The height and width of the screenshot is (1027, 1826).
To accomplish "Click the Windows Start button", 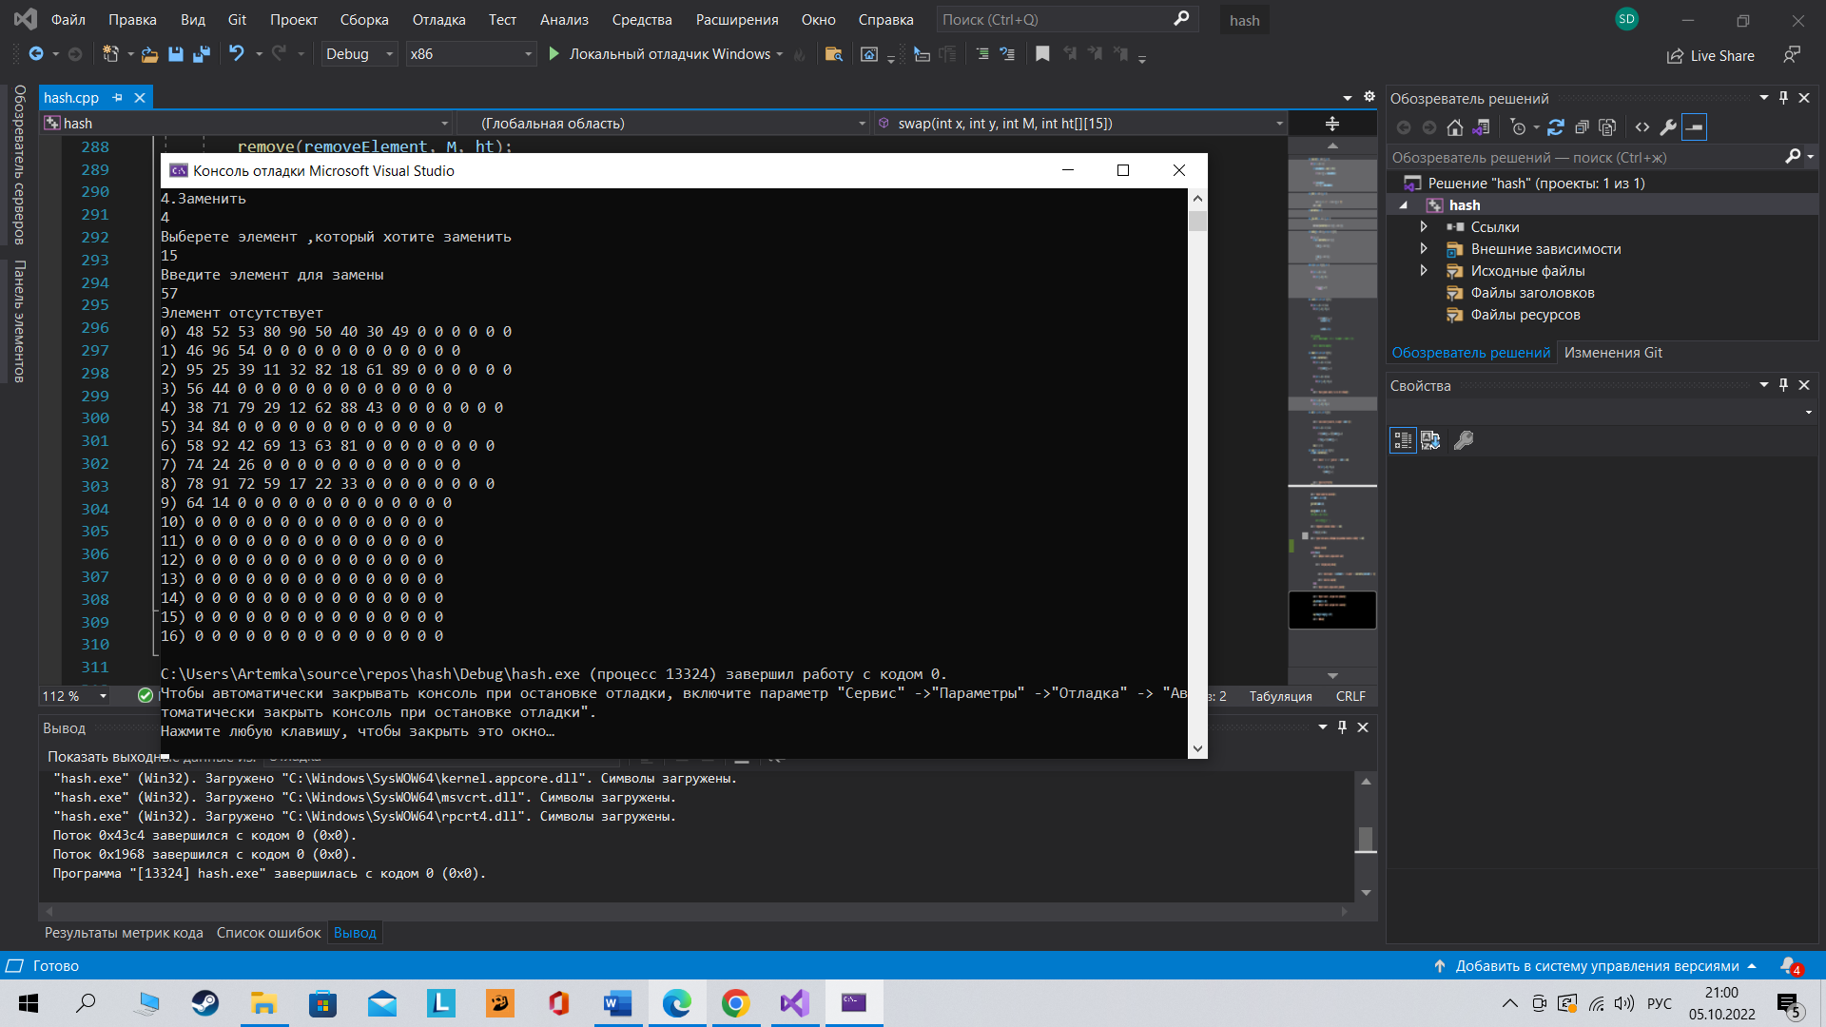I will pyautogui.click(x=28, y=1003).
